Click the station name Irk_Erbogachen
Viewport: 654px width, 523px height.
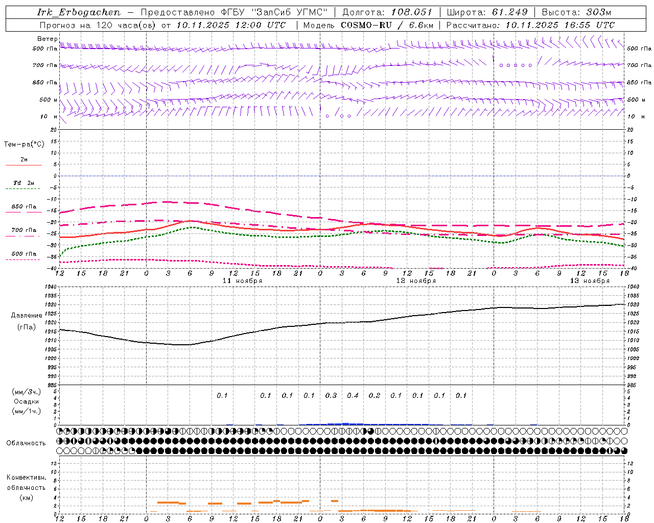coord(79,12)
